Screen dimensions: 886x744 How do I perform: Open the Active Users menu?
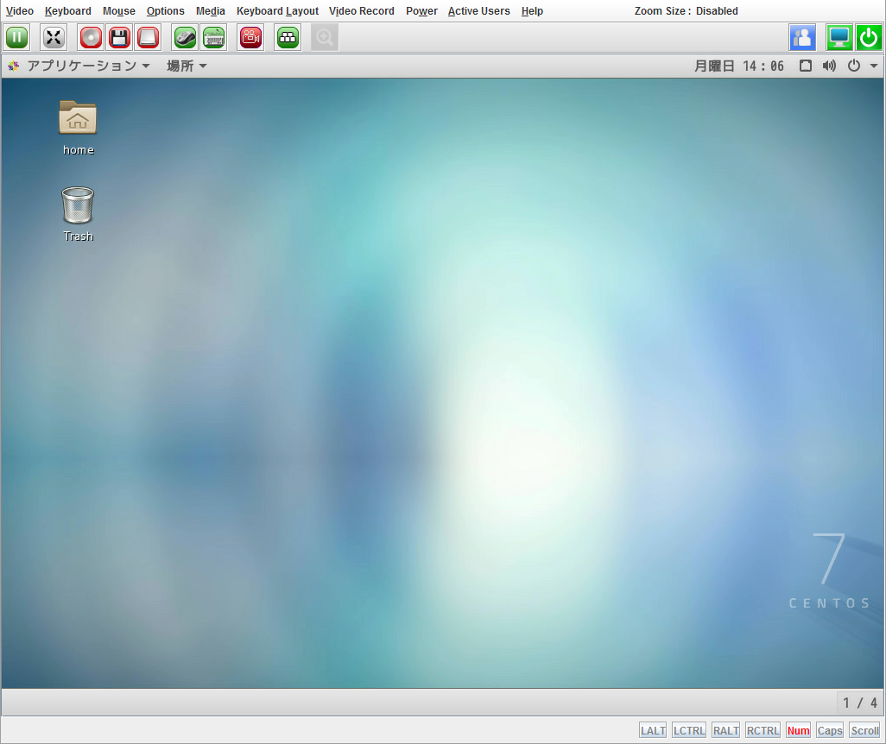(x=478, y=10)
